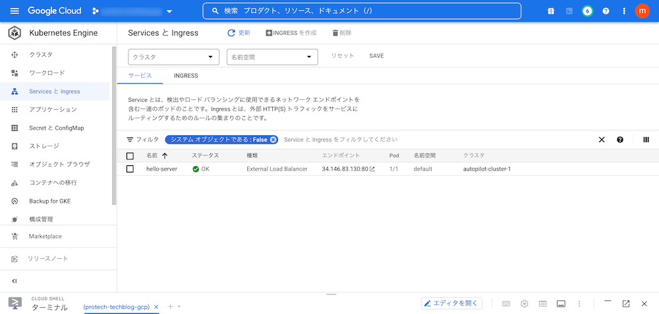Click the search products and resources field

[x=361, y=11]
